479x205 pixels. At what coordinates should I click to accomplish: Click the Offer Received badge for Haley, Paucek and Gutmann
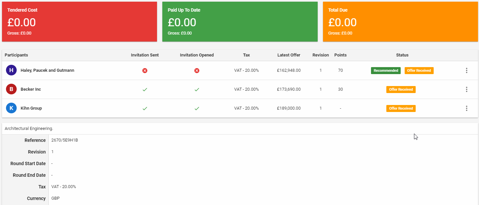pos(419,70)
